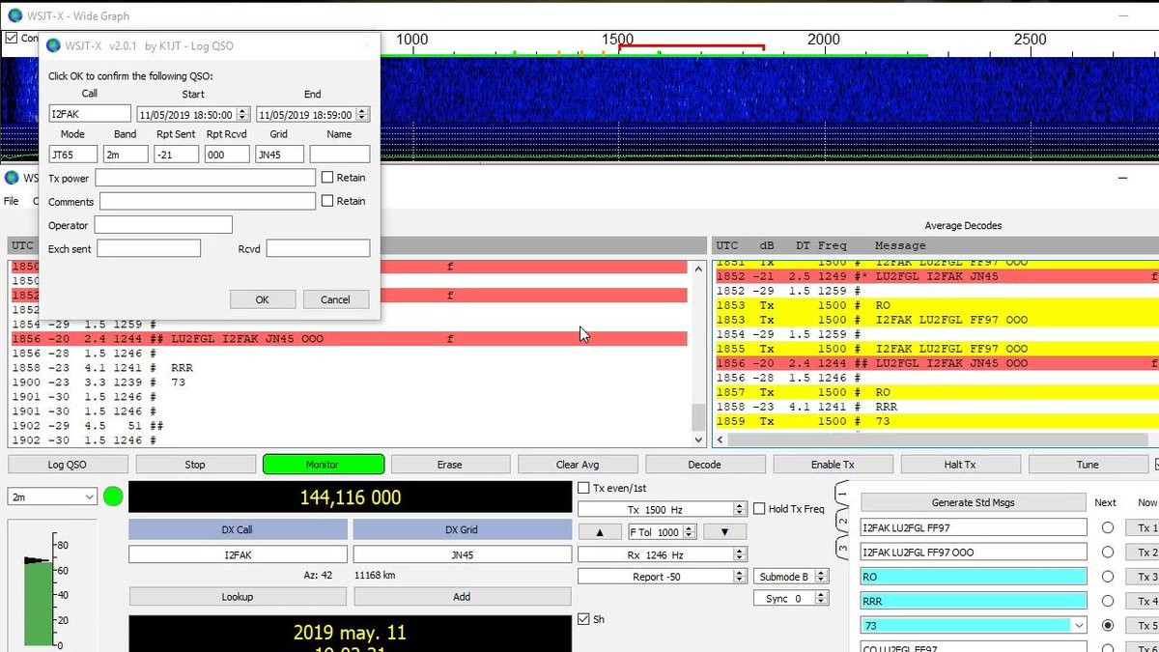Switch to message tab 3

tap(841, 547)
